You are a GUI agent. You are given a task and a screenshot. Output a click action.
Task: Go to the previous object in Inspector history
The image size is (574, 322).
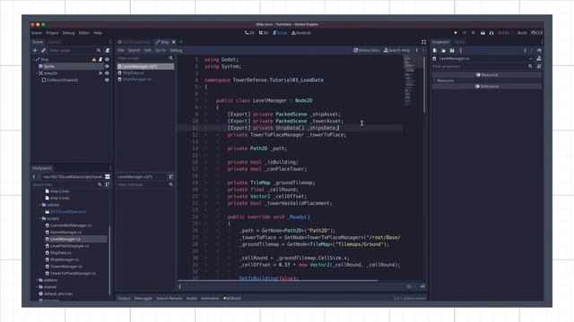(x=525, y=50)
